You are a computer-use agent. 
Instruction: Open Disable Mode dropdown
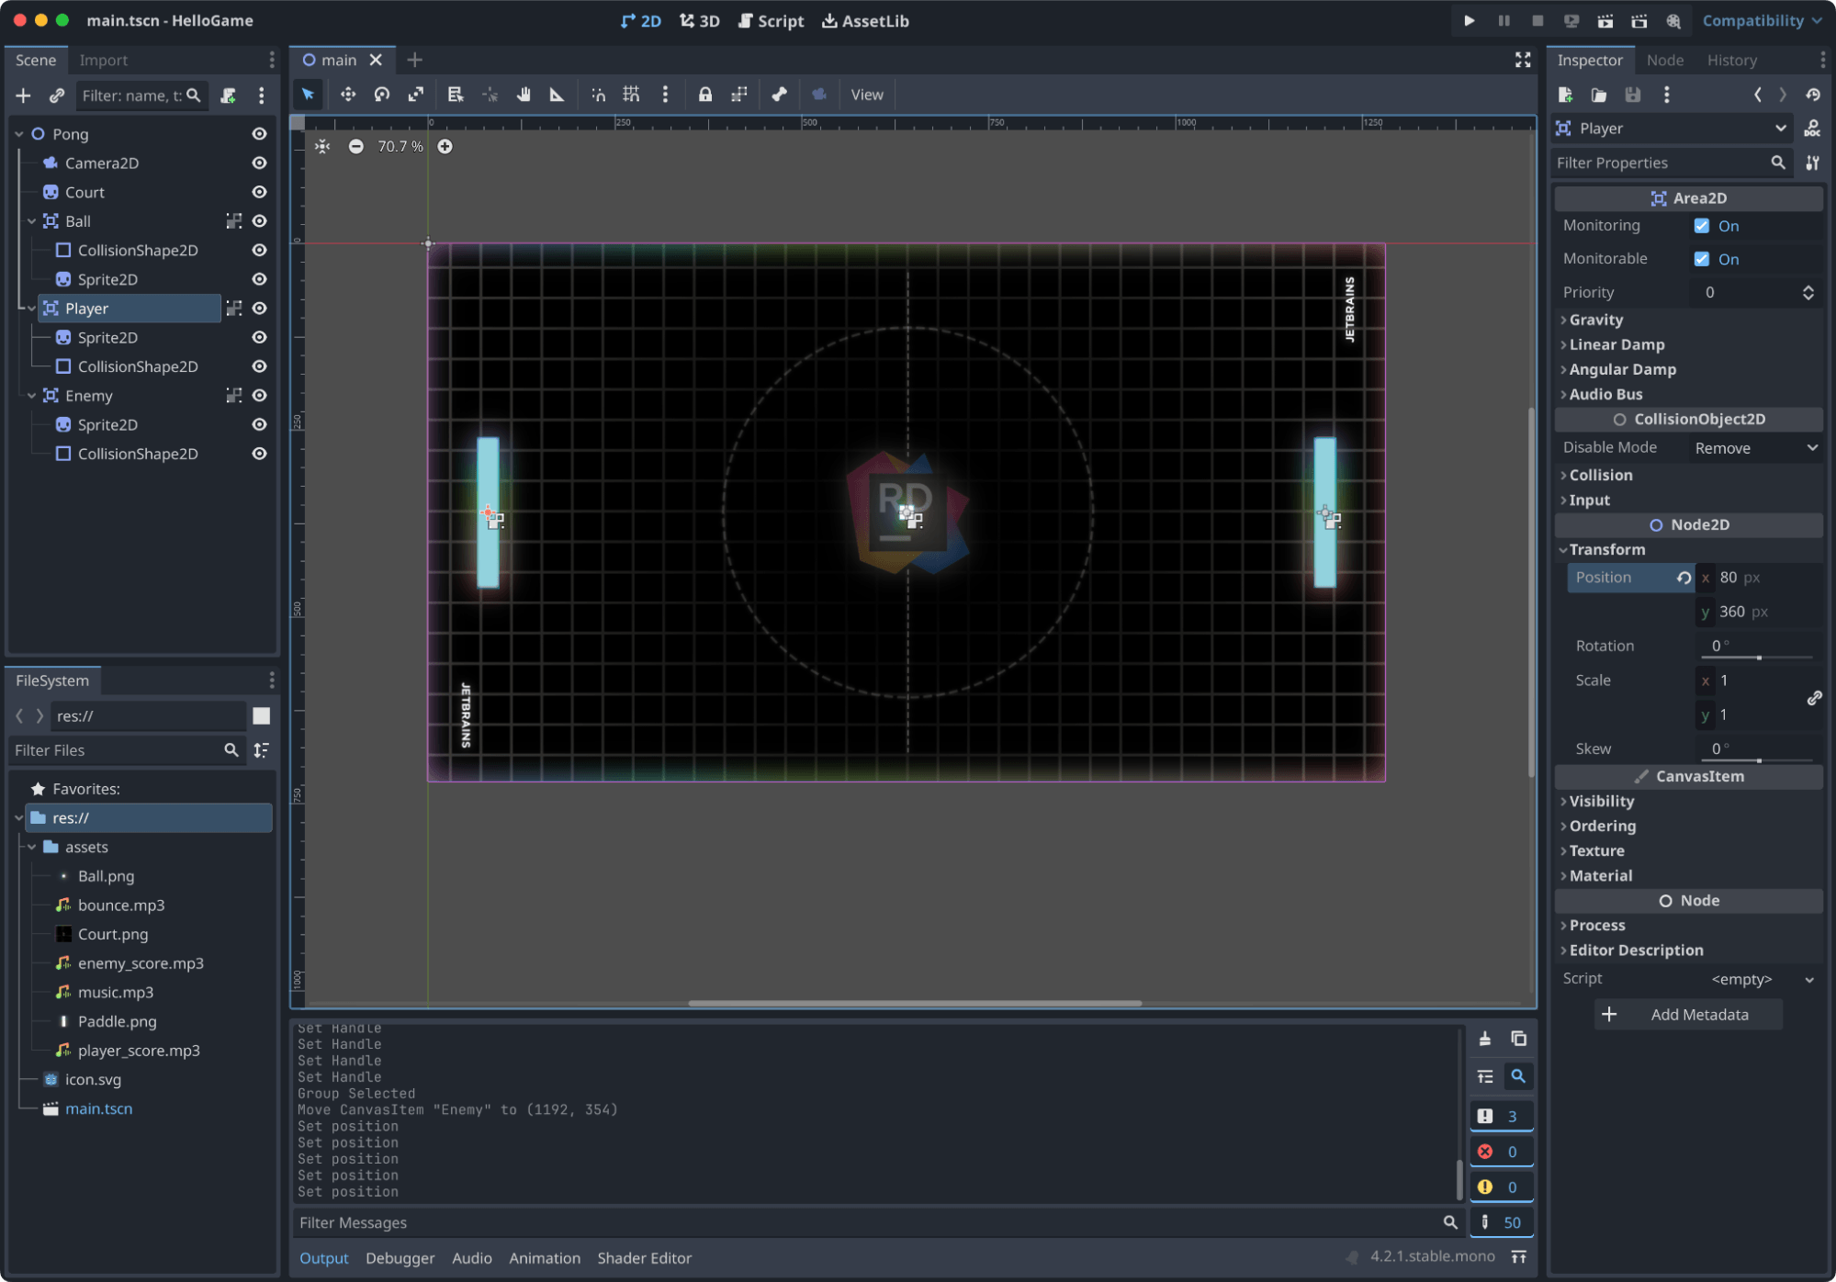(1754, 448)
